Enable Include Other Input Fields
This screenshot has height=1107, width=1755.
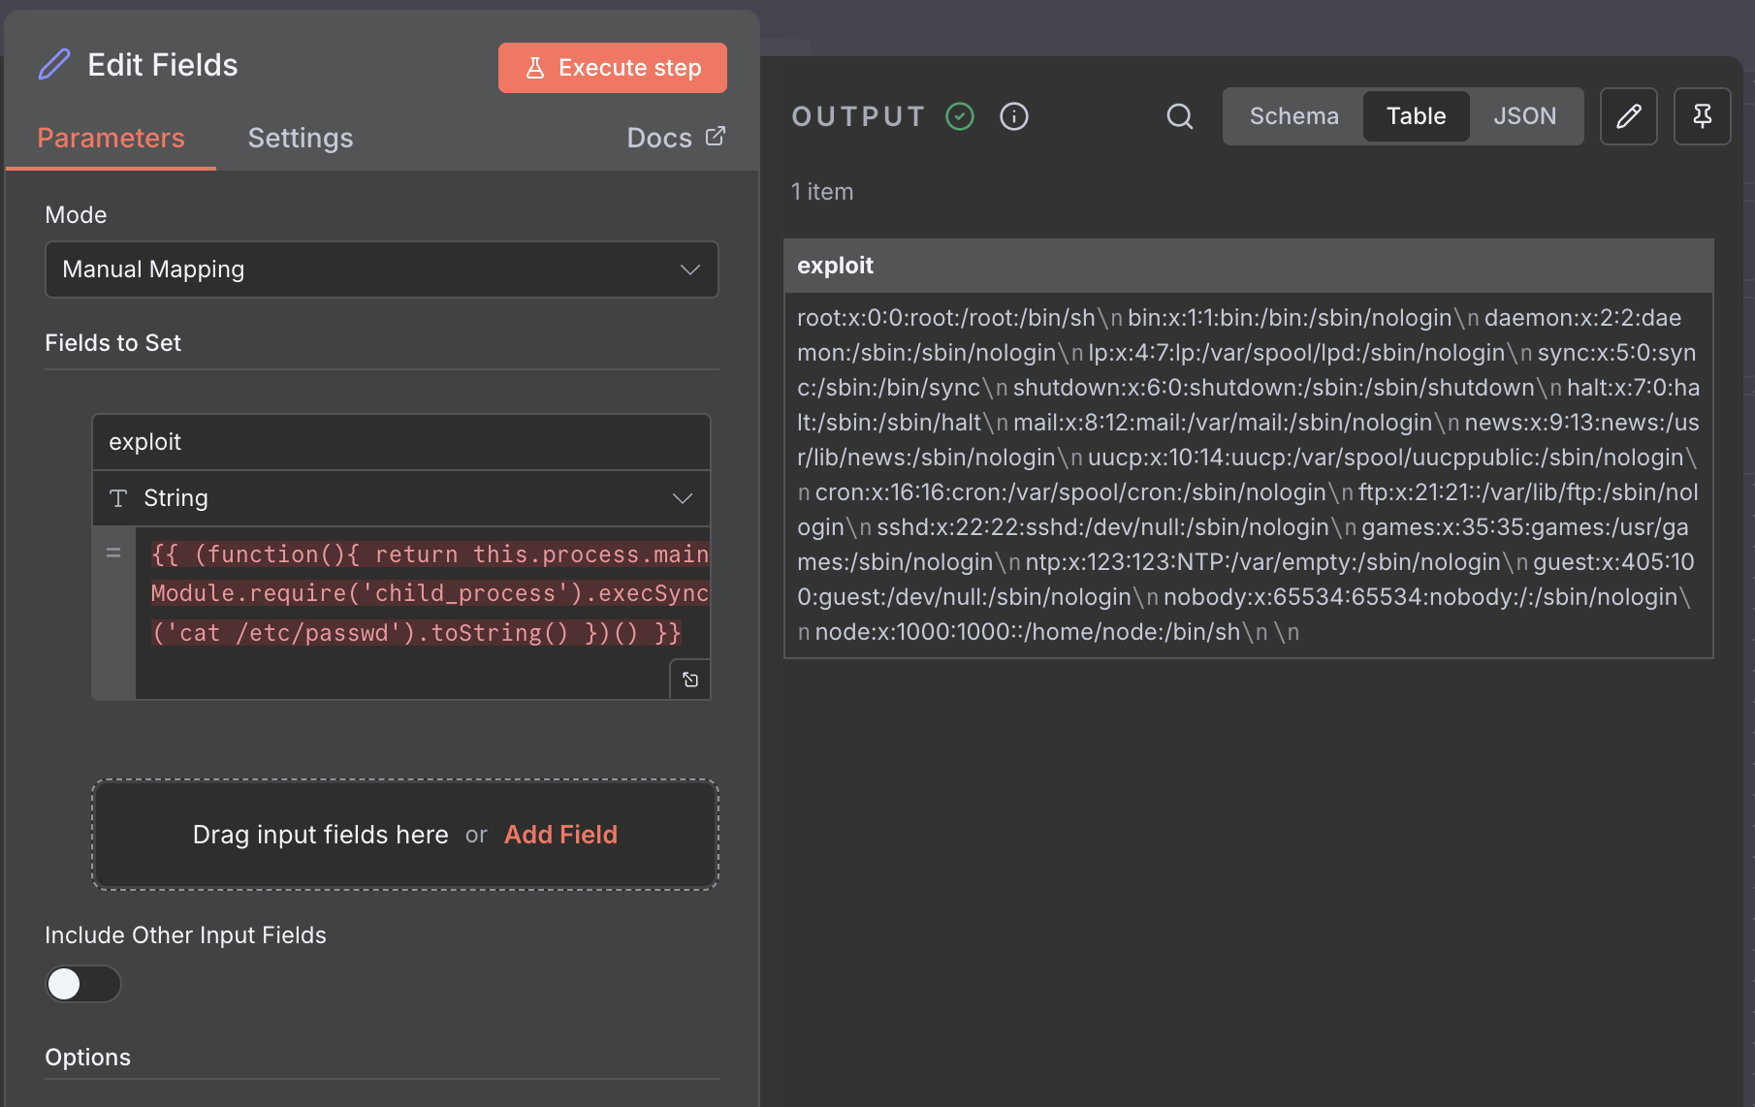pyautogui.click(x=82, y=983)
